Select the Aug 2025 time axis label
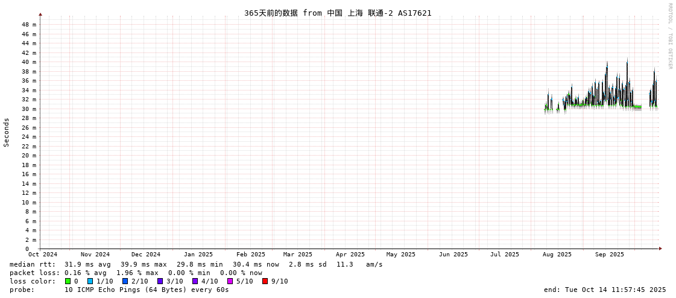676x298 pixels. [557, 255]
